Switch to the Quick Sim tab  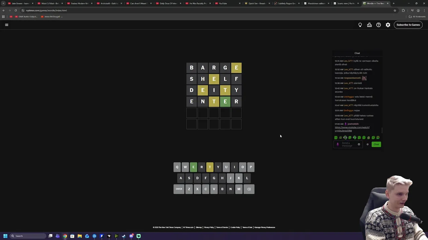(x=256, y=3)
